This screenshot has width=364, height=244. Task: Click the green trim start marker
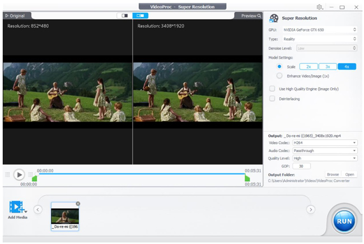point(34,178)
